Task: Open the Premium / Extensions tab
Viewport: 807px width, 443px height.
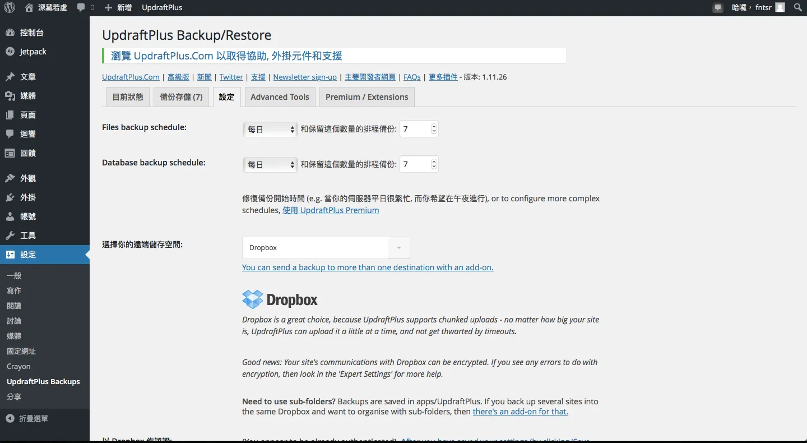Action: pyautogui.click(x=367, y=97)
